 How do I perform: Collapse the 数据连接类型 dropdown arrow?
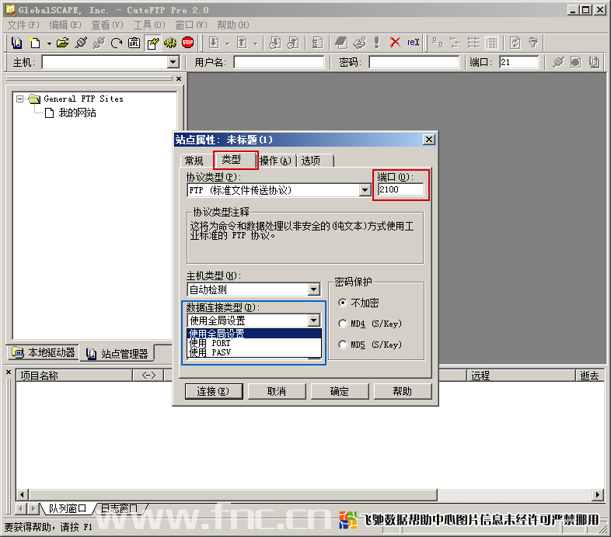click(314, 320)
